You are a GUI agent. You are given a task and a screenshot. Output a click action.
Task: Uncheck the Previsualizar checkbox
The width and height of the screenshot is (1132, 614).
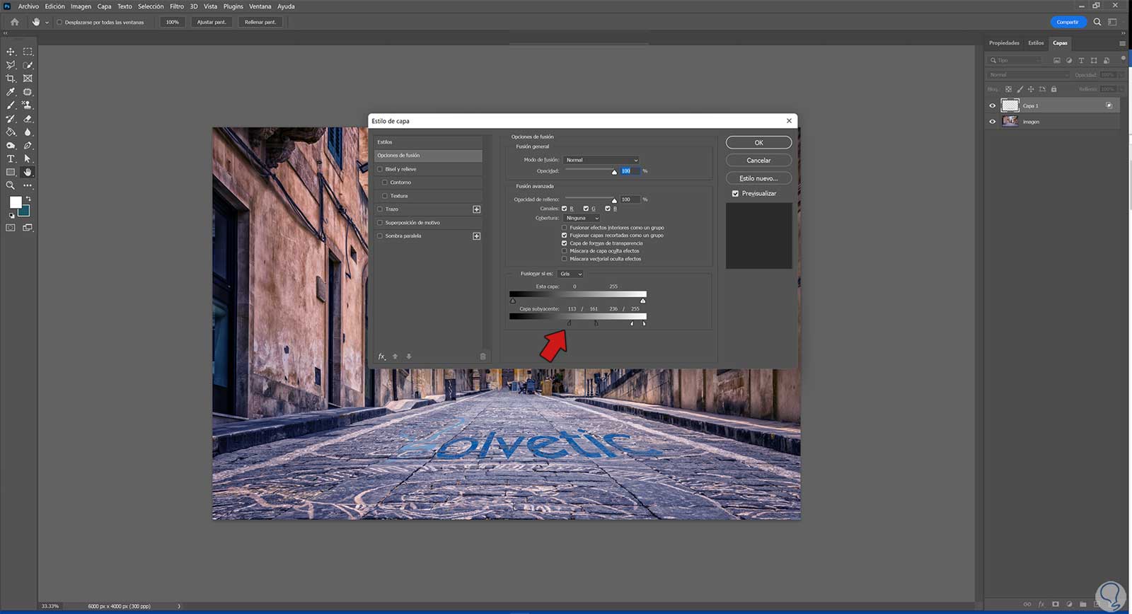coord(735,194)
